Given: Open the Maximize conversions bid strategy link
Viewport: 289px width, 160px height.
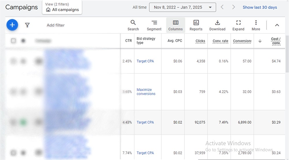Looking at the screenshot, I should pyautogui.click(x=146, y=92).
